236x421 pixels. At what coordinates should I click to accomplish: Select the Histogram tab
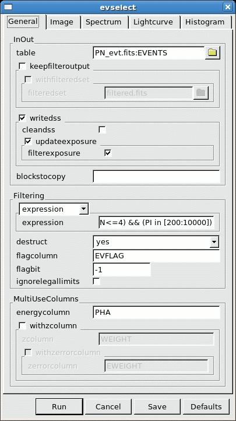(x=206, y=22)
